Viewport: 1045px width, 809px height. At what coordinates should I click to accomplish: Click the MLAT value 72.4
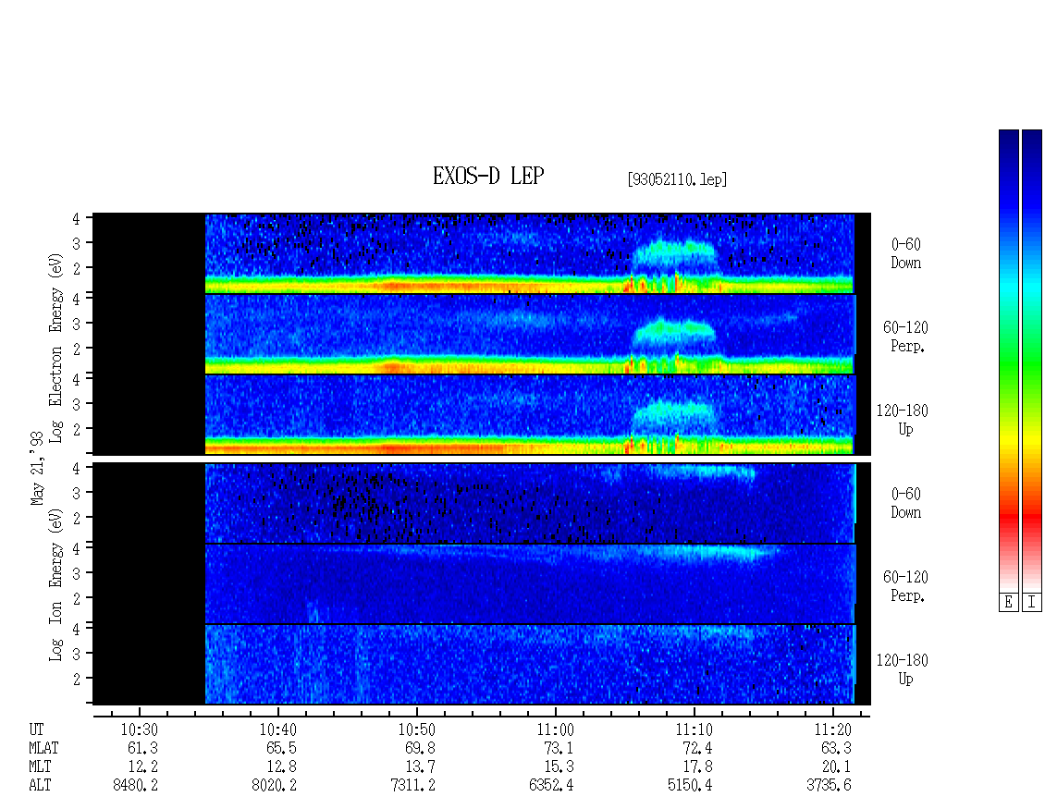[x=697, y=748]
